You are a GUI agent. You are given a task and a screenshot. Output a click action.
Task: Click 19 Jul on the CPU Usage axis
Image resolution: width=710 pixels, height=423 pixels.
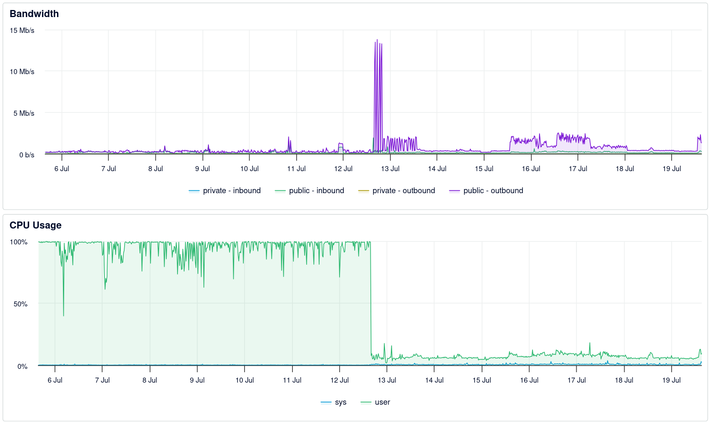coord(671,380)
